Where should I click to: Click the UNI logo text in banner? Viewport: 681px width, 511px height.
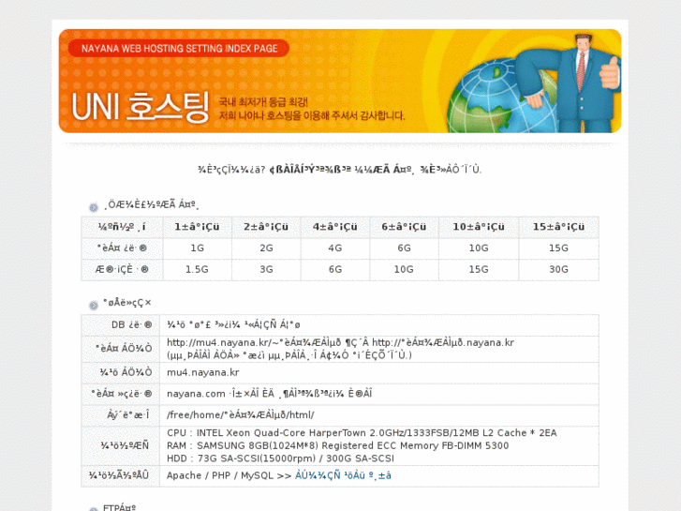96,107
